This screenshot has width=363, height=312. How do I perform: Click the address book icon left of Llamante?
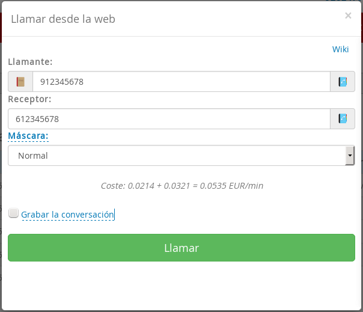20,82
